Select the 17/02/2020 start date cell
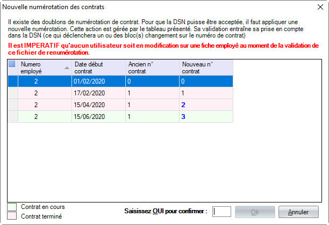The height and width of the screenshot is (225, 329). click(x=98, y=93)
